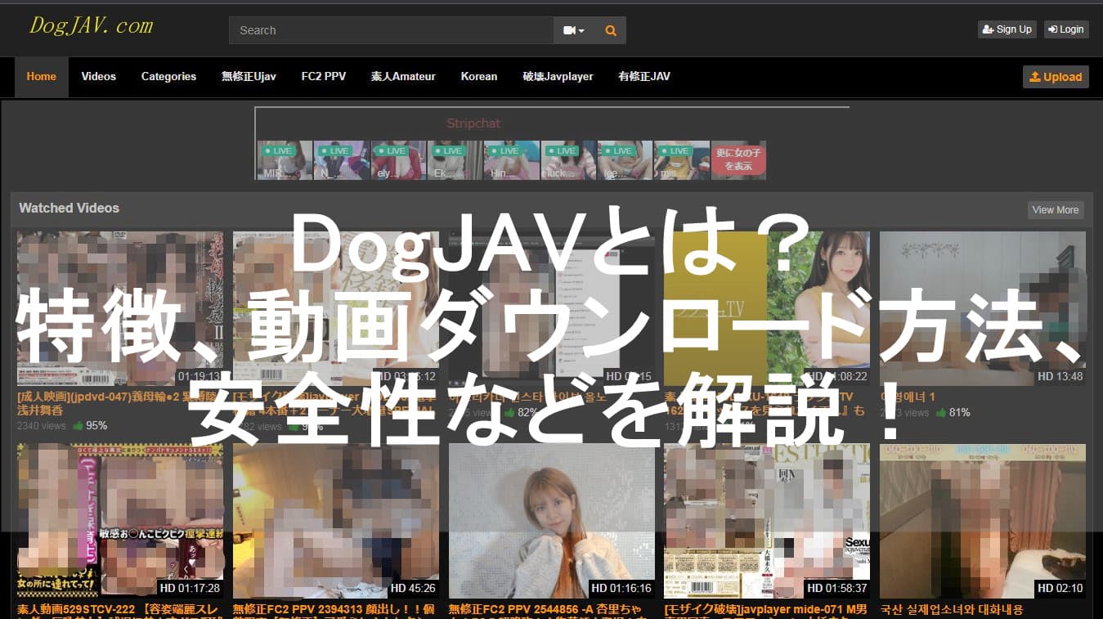Click the HD 01:17:28 duration badge
Screen dimensions: 1103x619
tap(190, 589)
